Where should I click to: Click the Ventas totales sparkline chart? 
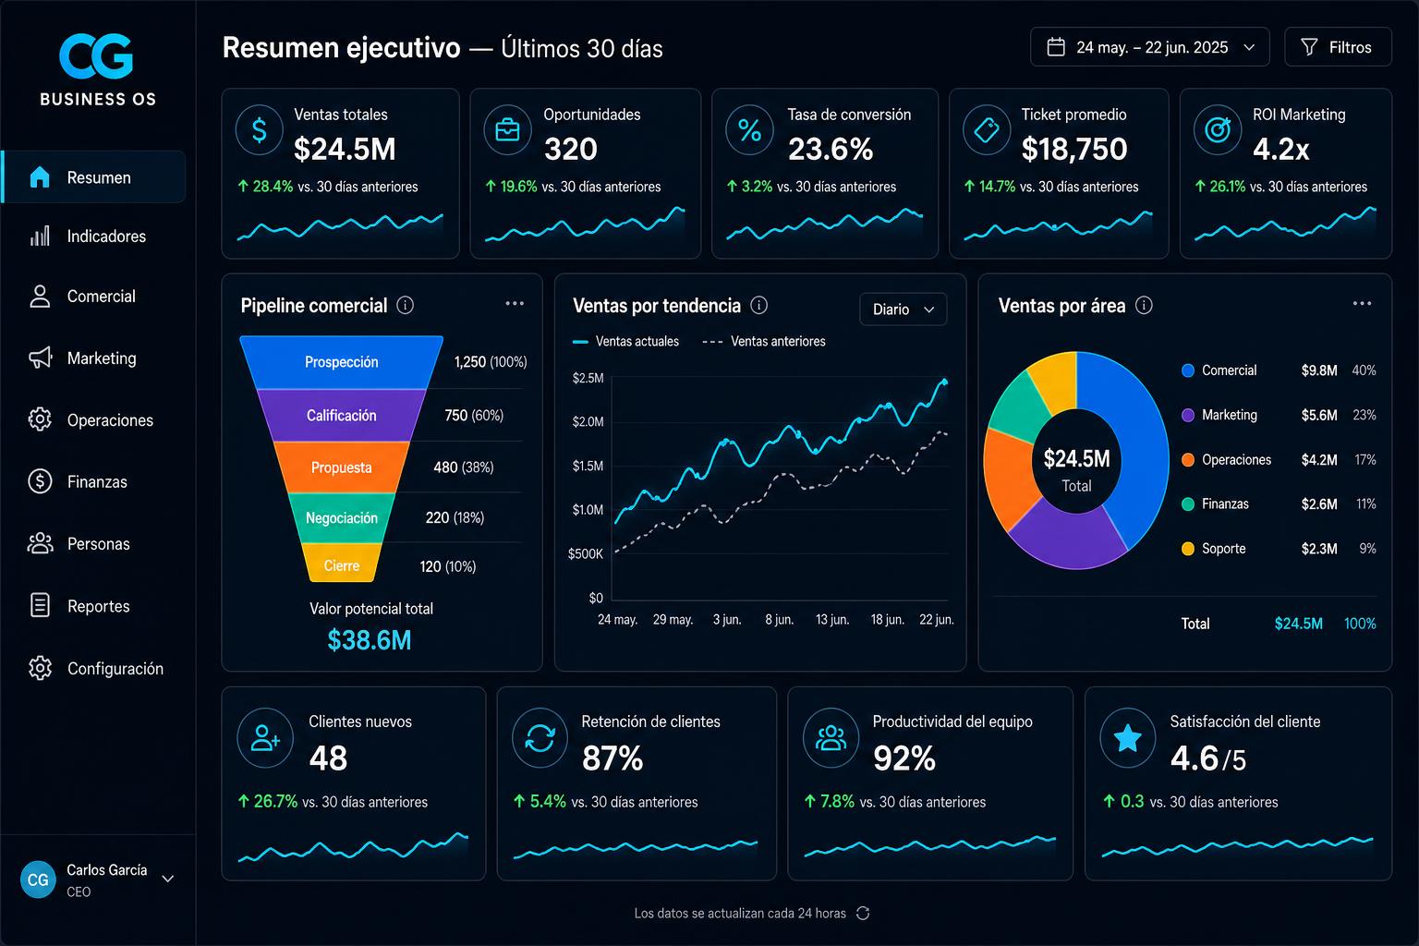tap(340, 226)
